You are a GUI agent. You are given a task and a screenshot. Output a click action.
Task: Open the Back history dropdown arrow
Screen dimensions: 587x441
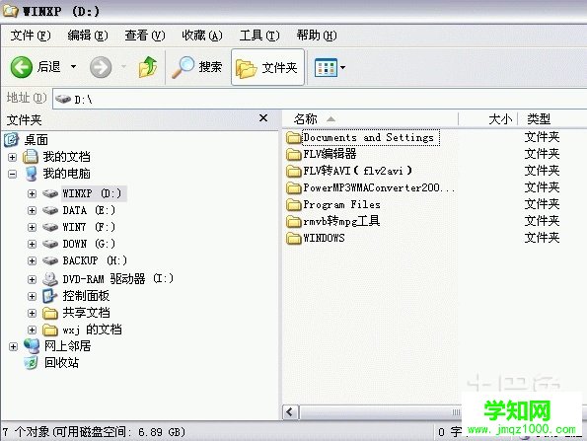(73, 67)
